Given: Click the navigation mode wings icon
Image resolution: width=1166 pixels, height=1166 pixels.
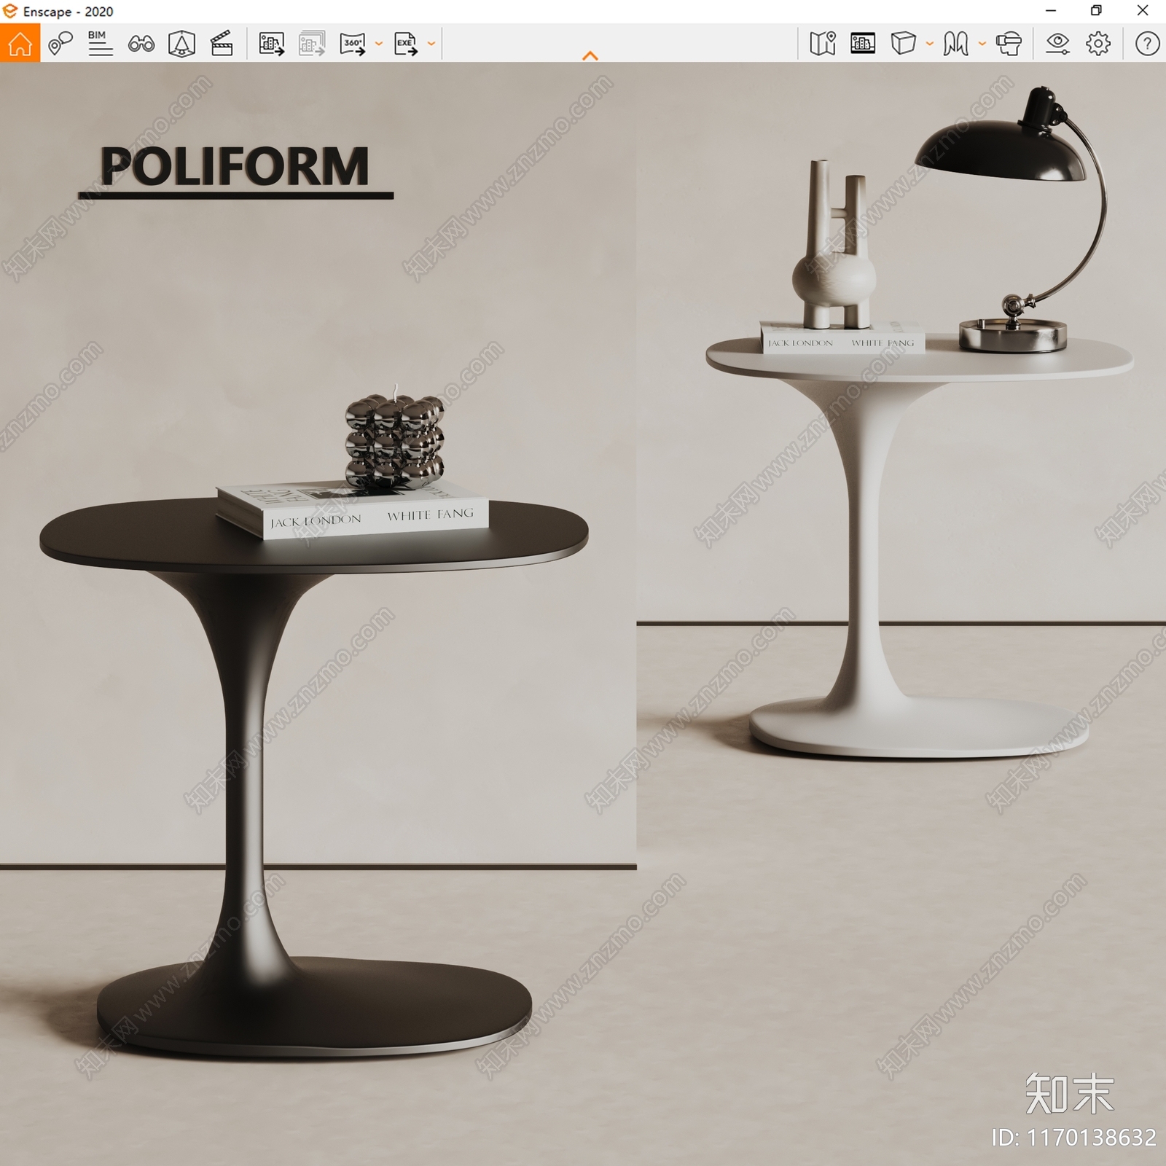Looking at the screenshot, I should point(955,44).
